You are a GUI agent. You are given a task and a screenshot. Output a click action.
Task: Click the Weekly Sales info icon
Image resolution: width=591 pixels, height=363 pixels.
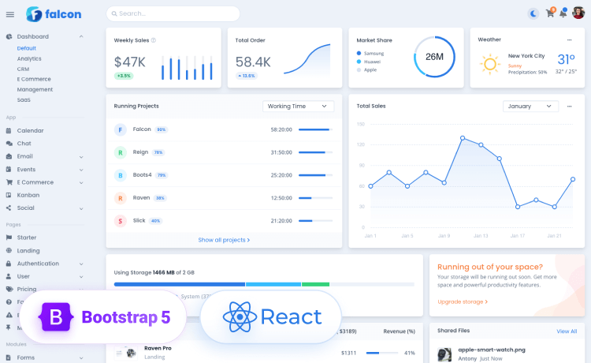point(154,40)
